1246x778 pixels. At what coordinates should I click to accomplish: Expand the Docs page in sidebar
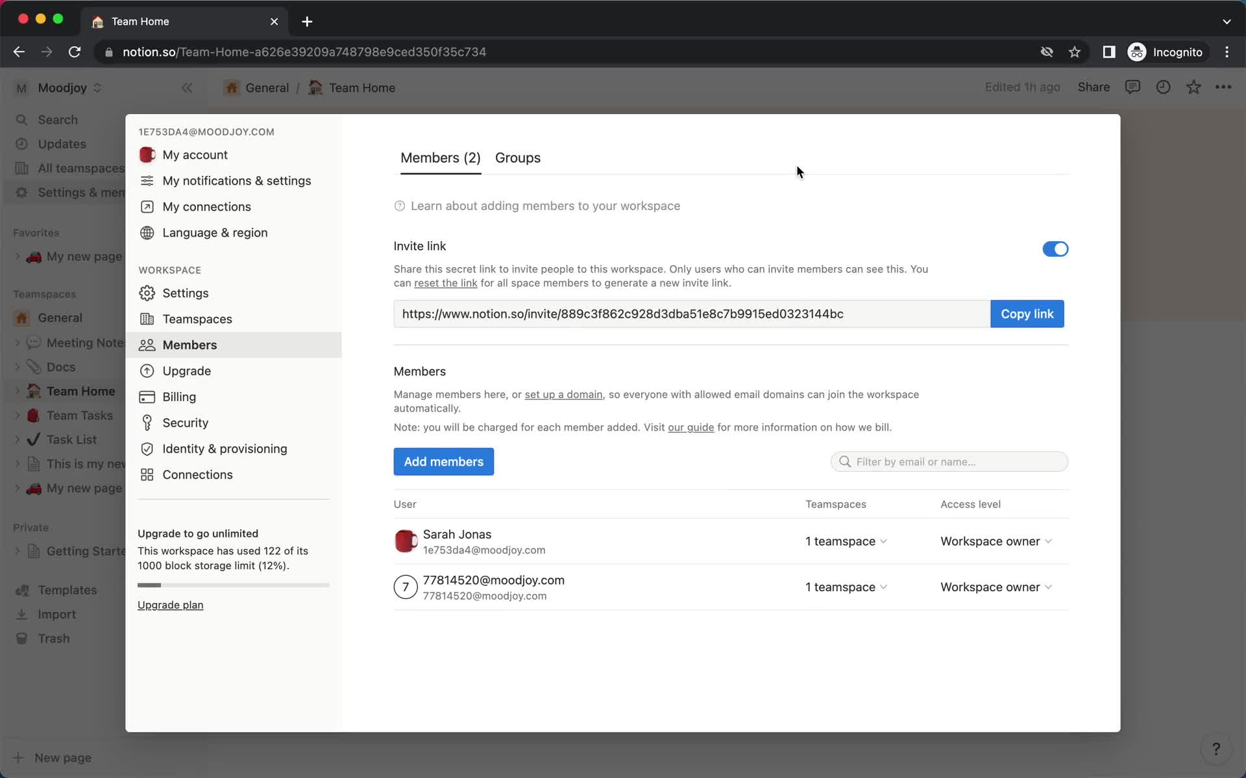(18, 367)
